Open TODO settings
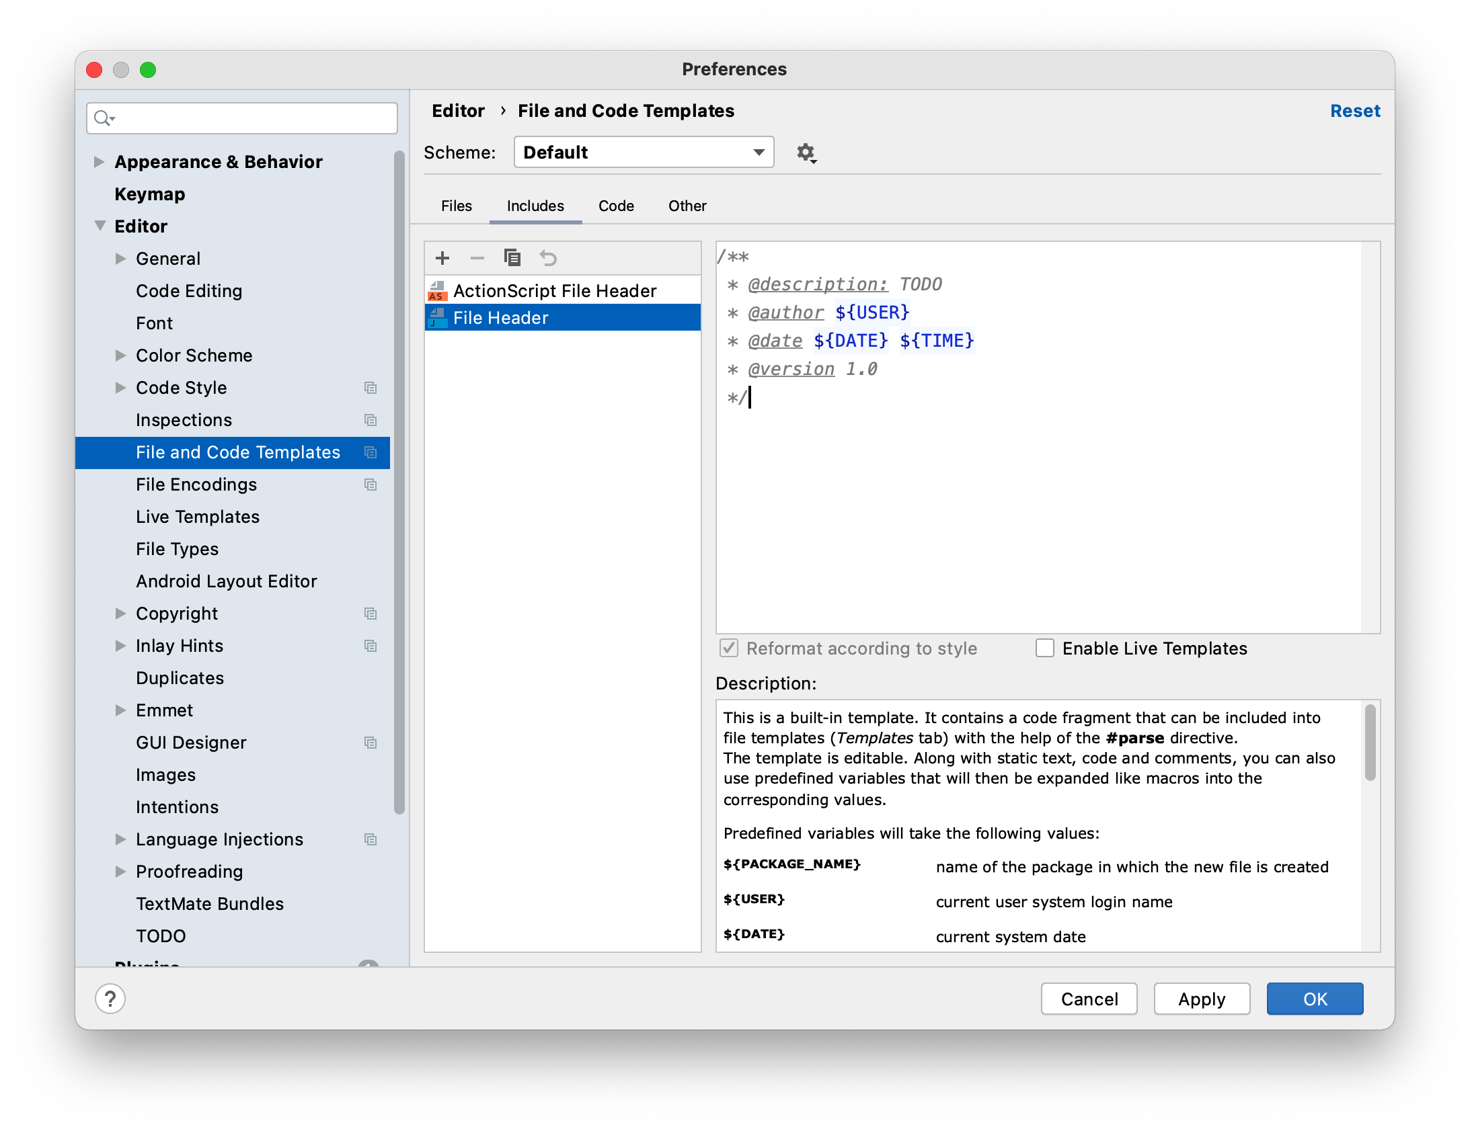 tap(161, 936)
